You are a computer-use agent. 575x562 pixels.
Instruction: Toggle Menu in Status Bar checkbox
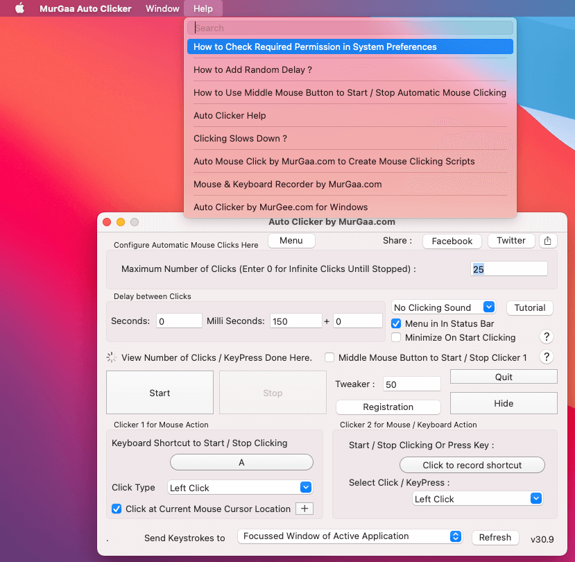click(x=396, y=323)
